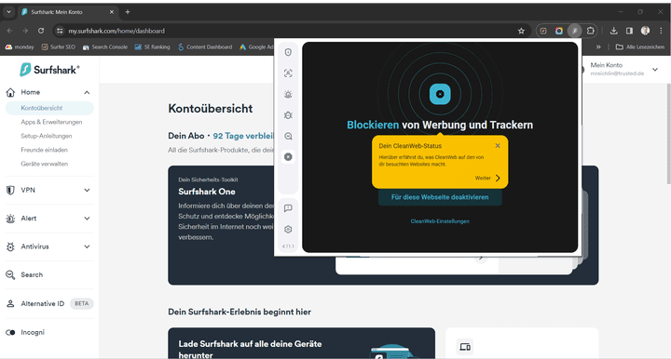Select the CleanWeb icon in extension sidebar
Screen dimensions: 671x359
pos(288,157)
